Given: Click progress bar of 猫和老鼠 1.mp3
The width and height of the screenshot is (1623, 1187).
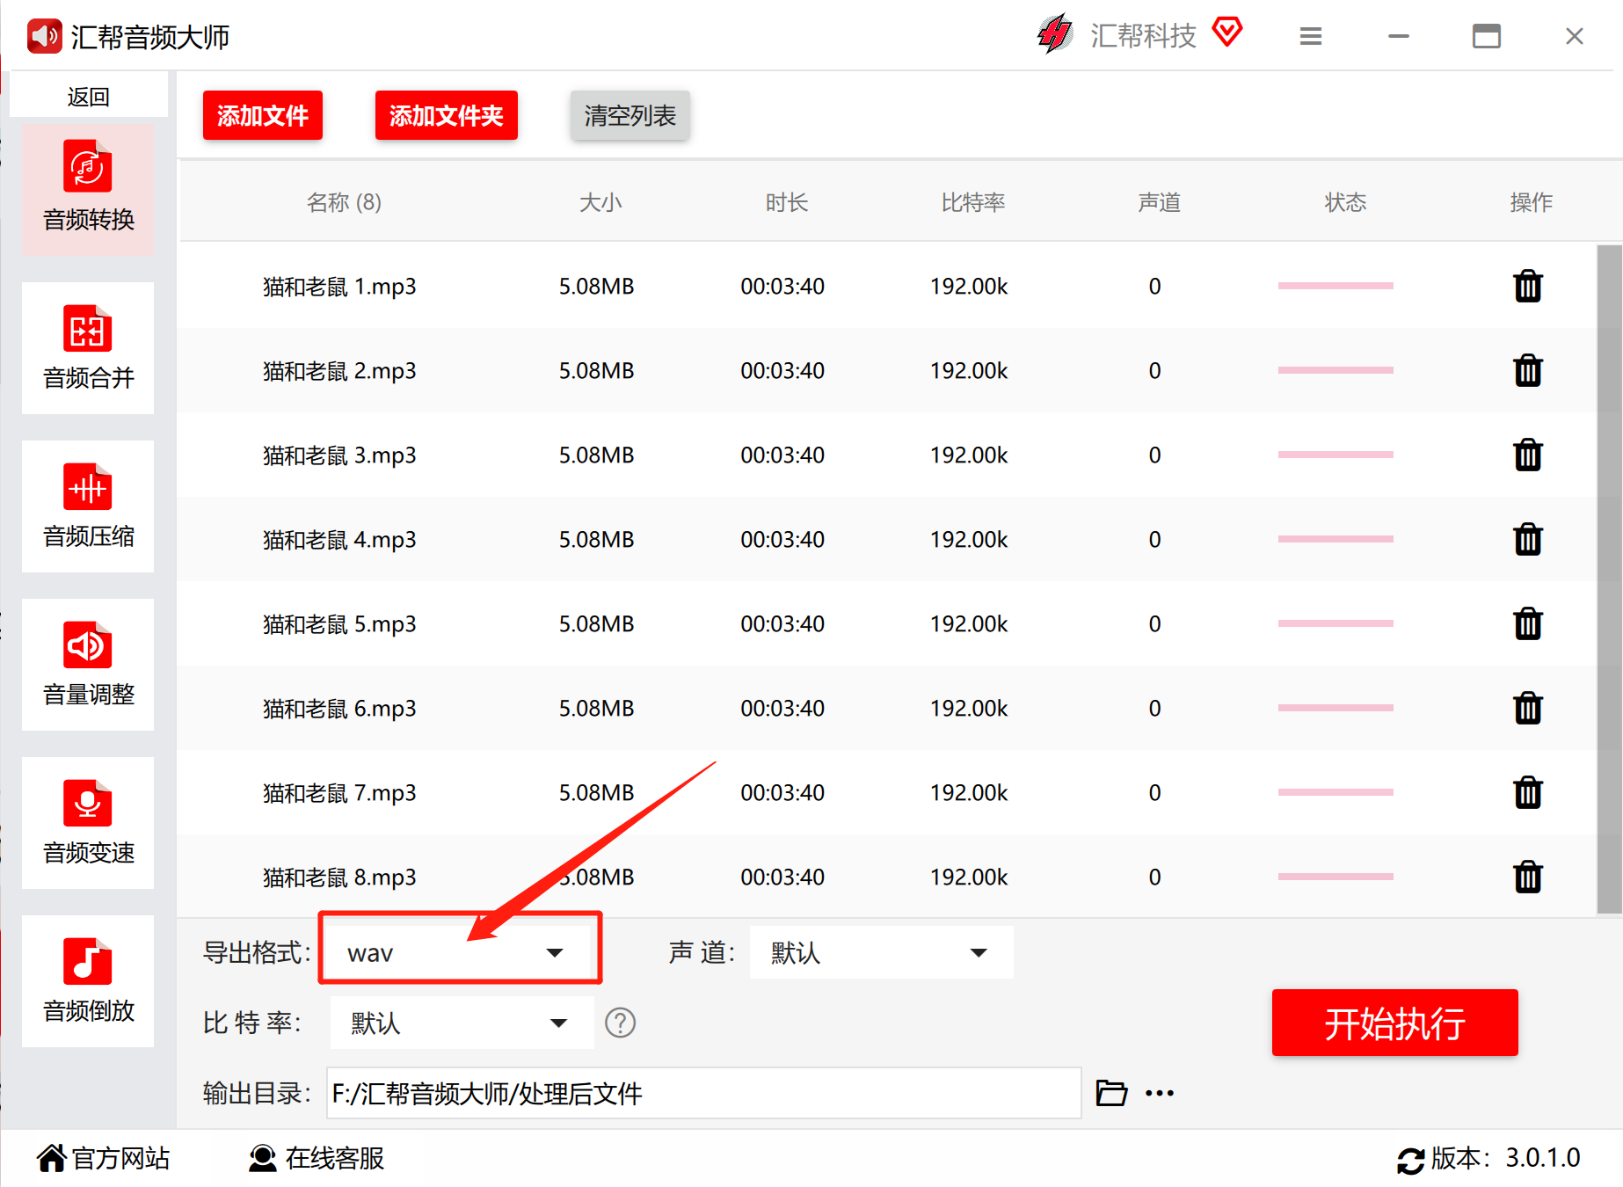Looking at the screenshot, I should [x=1336, y=286].
